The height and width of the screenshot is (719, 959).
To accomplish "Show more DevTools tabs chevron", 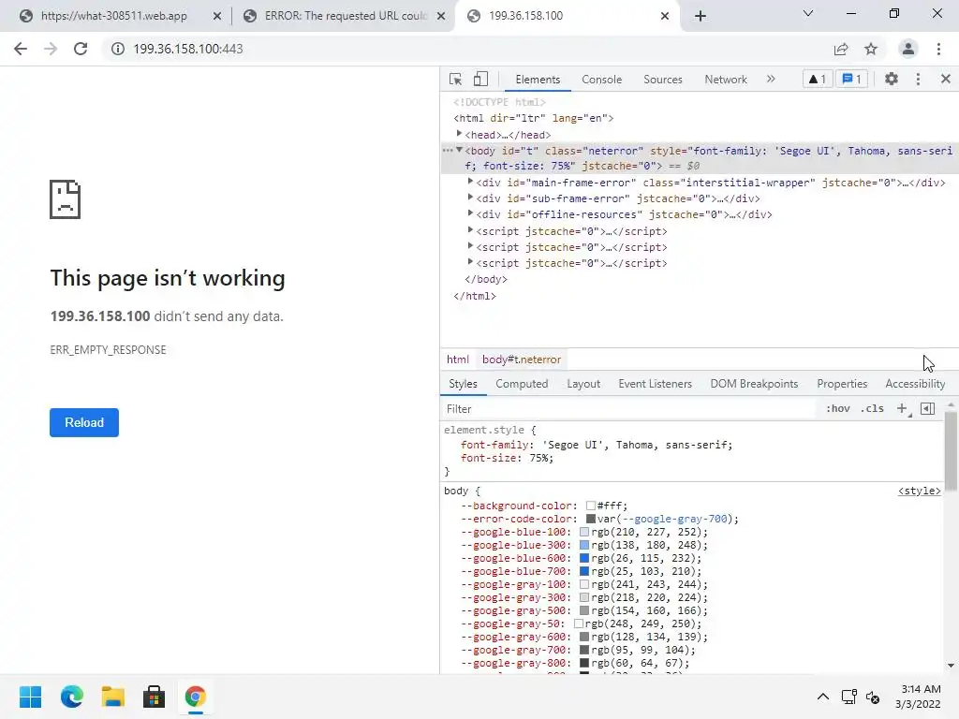I will [x=771, y=79].
